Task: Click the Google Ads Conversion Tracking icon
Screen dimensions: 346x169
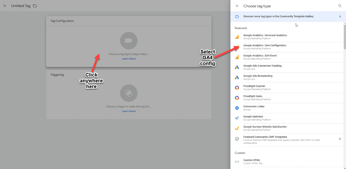Action: tap(237, 67)
